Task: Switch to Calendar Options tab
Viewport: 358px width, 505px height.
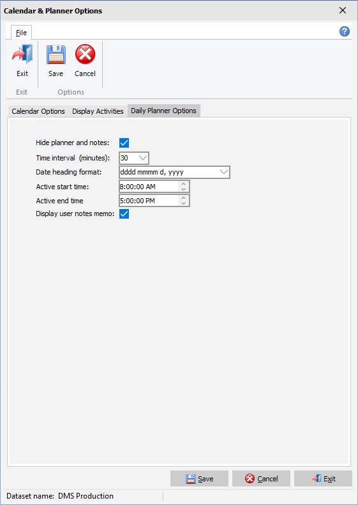Action: [x=38, y=111]
